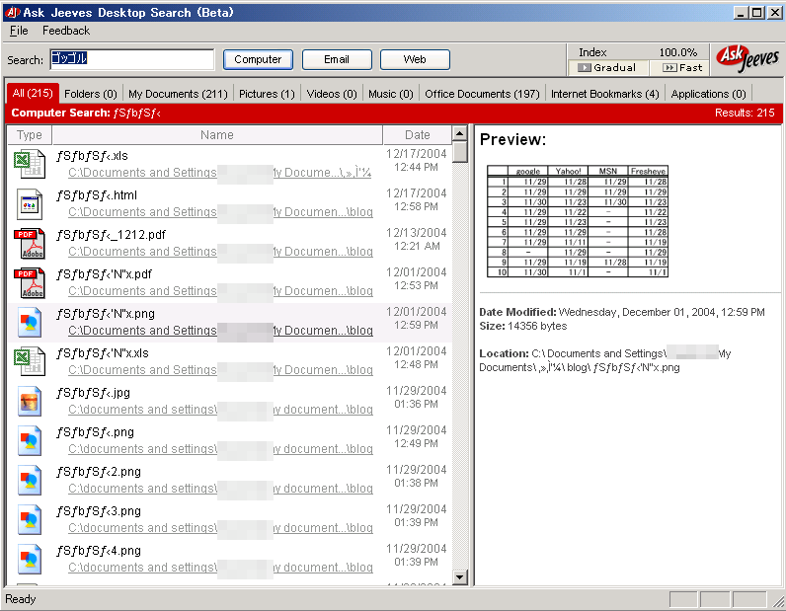Select the file name ƒSƒbƒSƒ‹3.png
The image size is (786, 611).
(x=99, y=511)
